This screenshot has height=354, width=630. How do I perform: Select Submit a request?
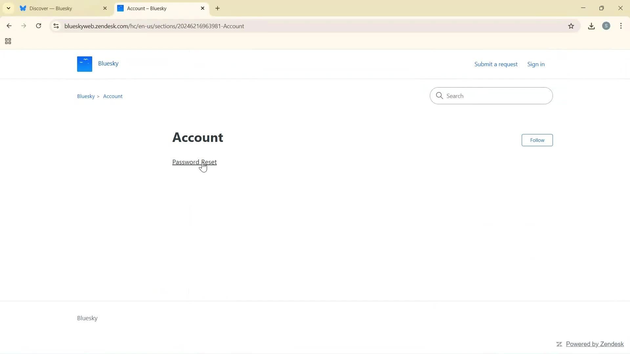(x=495, y=64)
